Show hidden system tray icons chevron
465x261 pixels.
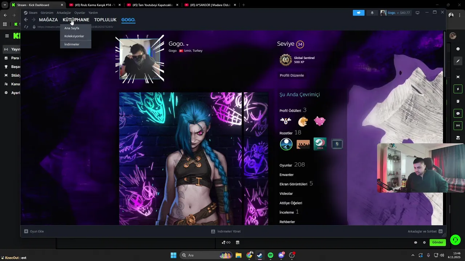pyautogui.click(x=413, y=255)
